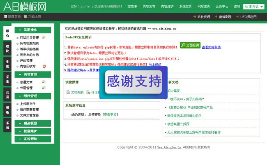Click the 感谢支持 popup banner
Screen dimensions: 267x165
(x=133, y=82)
